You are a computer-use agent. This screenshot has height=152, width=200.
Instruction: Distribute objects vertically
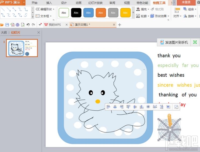pyautogui.click(x=162, y=107)
